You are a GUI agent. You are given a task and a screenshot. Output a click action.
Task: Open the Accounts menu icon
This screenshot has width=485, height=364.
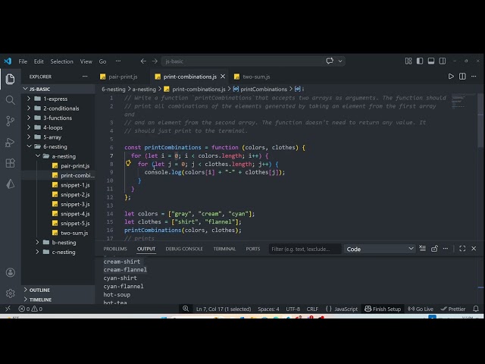coord(10,272)
